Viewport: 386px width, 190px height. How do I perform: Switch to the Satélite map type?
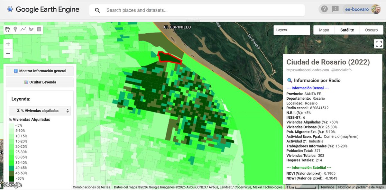coord(347,30)
